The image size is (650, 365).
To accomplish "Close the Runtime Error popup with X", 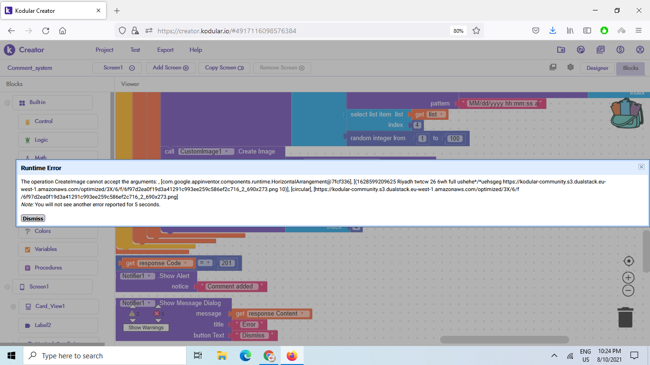I will [641, 167].
